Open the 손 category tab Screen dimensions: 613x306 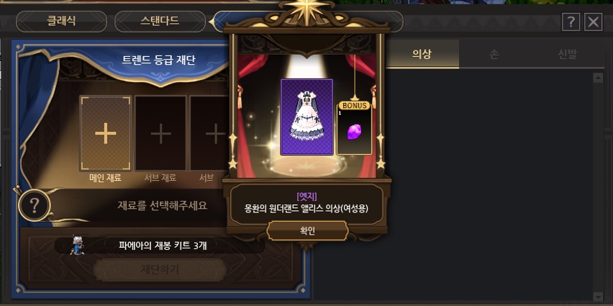coord(494,55)
